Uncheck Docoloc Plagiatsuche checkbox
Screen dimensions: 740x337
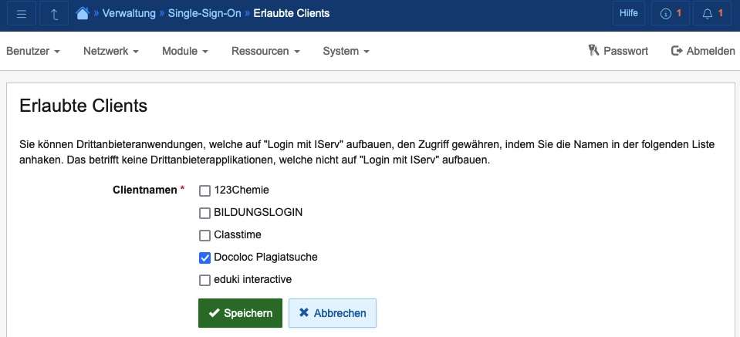pyautogui.click(x=205, y=258)
